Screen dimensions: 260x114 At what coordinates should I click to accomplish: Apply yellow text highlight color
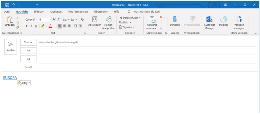43,26
